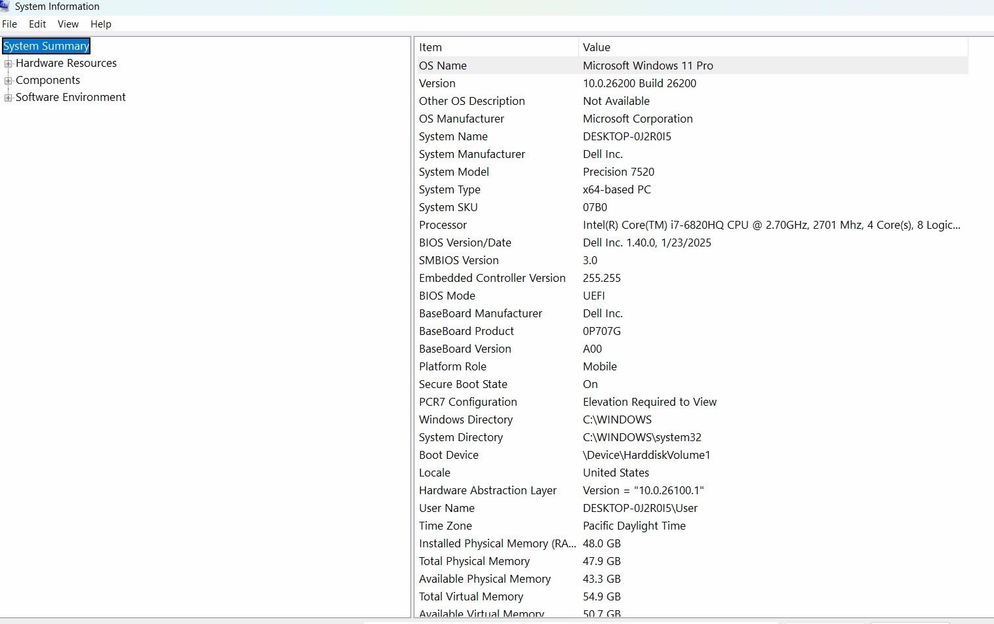Select the System Model row
Image resolution: width=994 pixels, height=624 pixels.
(692, 172)
